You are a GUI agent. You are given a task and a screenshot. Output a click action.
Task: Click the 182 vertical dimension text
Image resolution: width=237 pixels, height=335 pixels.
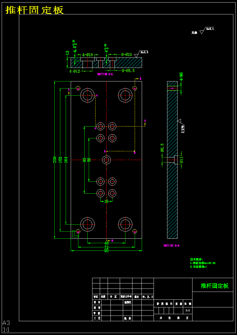[60, 159]
